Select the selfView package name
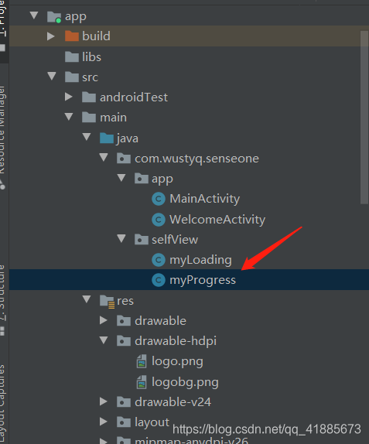The width and height of the screenshot is (369, 444). click(175, 240)
